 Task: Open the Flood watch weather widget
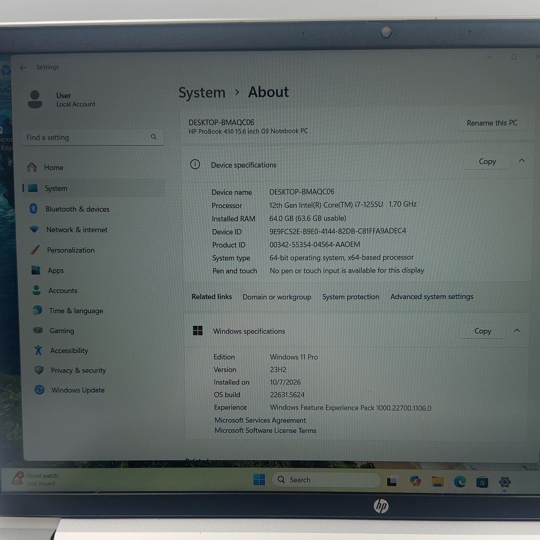click(x=36, y=479)
